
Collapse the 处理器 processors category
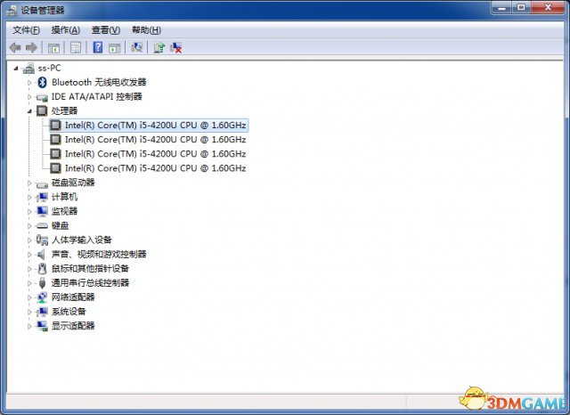(30, 111)
